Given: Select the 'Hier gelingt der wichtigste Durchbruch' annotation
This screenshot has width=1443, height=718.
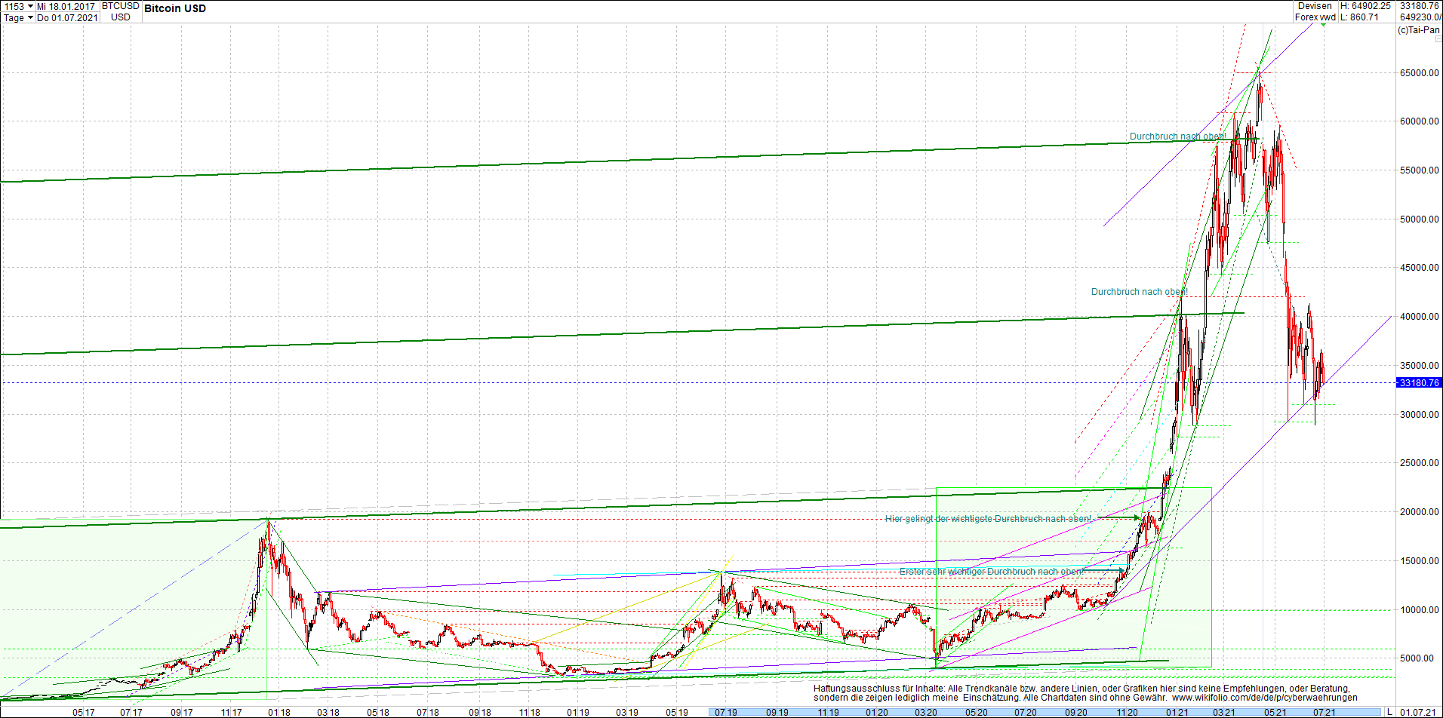Looking at the screenshot, I should 989,519.
